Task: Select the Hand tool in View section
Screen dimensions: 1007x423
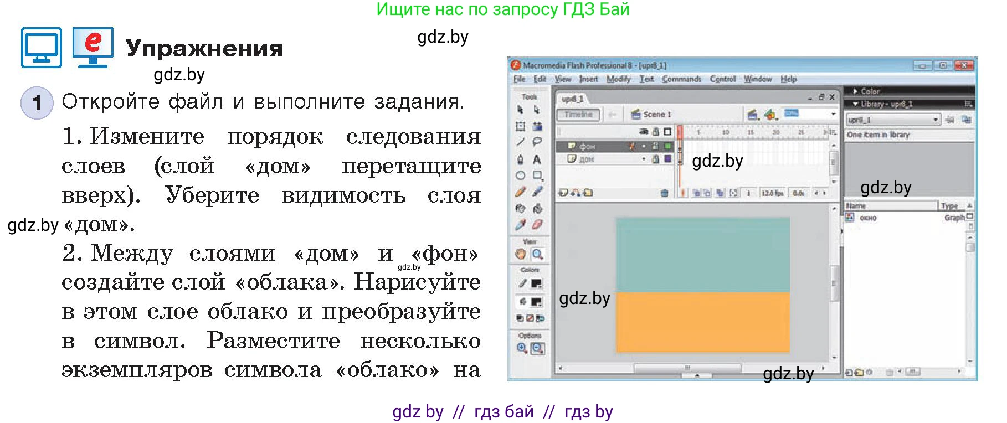Action: [521, 254]
